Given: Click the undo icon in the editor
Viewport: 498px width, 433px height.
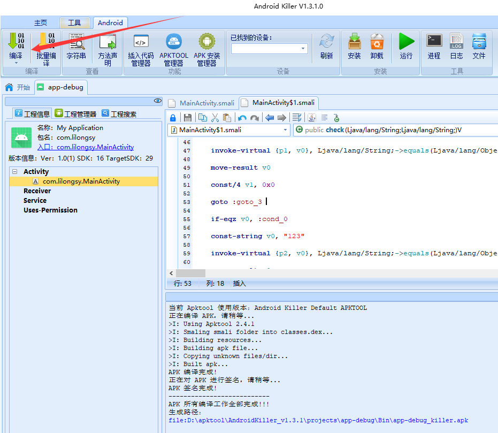Looking at the screenshot, I should pyautogui.click(x=242, y=117).
